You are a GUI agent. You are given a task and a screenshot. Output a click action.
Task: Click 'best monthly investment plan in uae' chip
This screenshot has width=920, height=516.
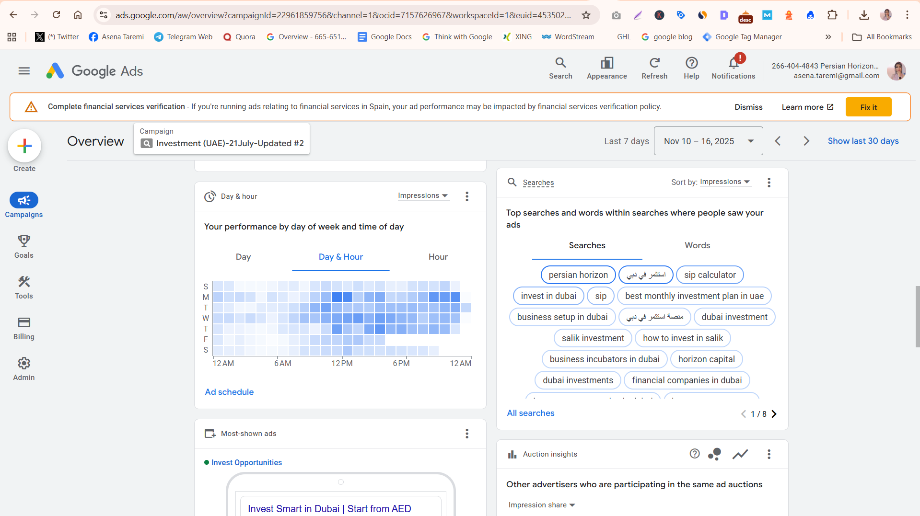(694, 296)
